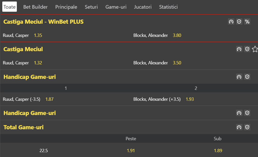
Task: Click the shield icon on the WinBet PLUS row
Action: coord(239,22)
